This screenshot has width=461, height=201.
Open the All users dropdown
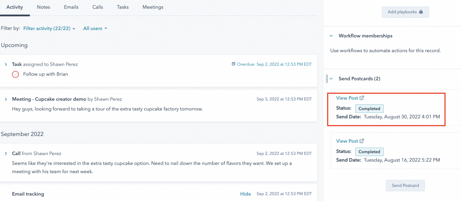pos(95,28)
